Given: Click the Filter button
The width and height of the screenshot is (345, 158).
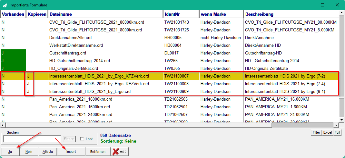Looking at the screenshot, I should (316, 132).
